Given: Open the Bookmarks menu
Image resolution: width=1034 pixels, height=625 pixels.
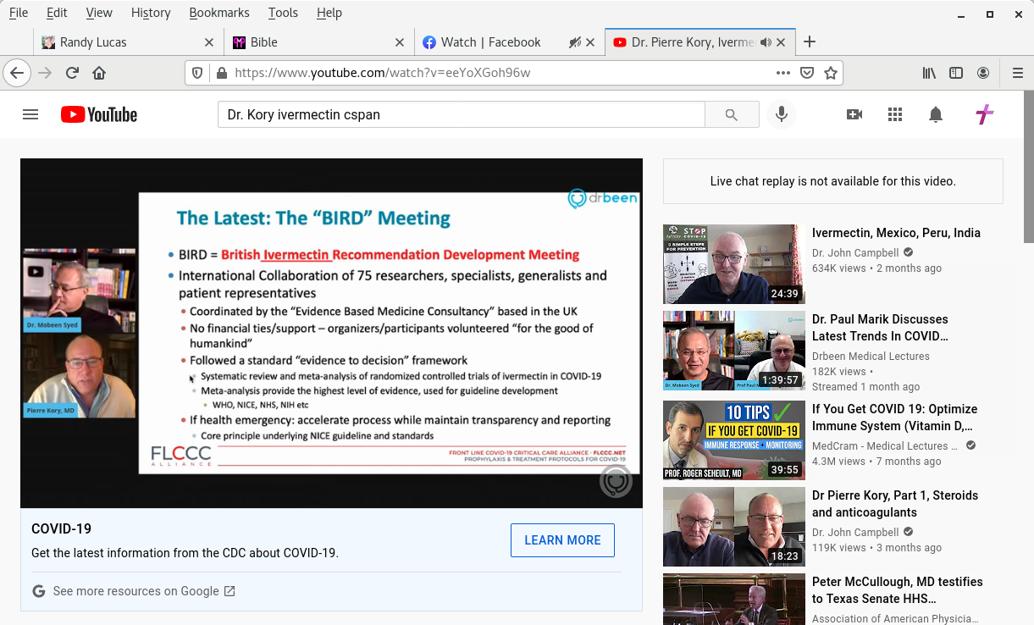Looking at the screenshot, I should pos(218,13).
